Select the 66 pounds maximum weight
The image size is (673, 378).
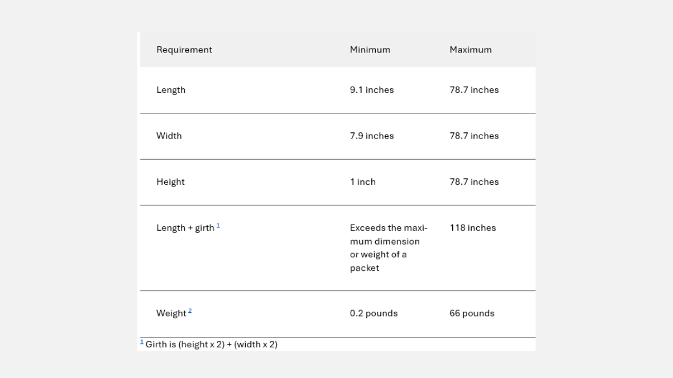pos(472,314)
